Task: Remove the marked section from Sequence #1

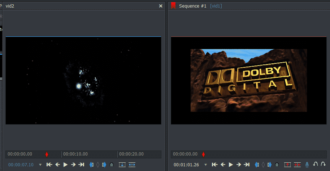Action: [x=287, y=165]
